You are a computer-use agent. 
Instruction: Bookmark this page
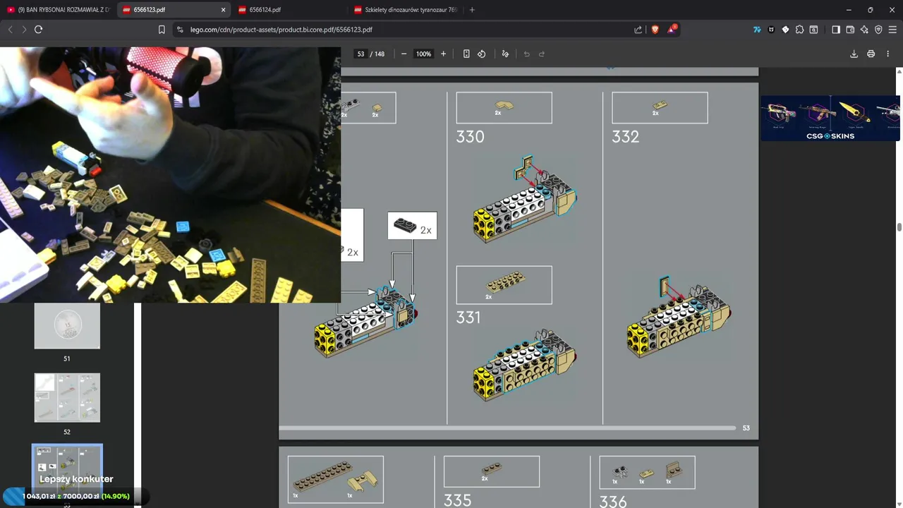point(162,30)
